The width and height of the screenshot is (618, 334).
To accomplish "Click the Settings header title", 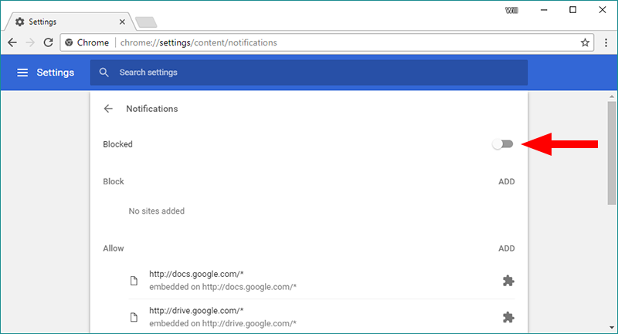I will click(x=55, y=73).
